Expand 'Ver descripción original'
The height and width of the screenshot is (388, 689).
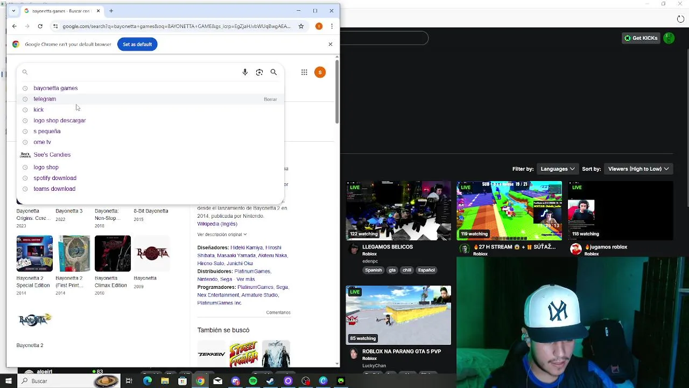[222, 234]
